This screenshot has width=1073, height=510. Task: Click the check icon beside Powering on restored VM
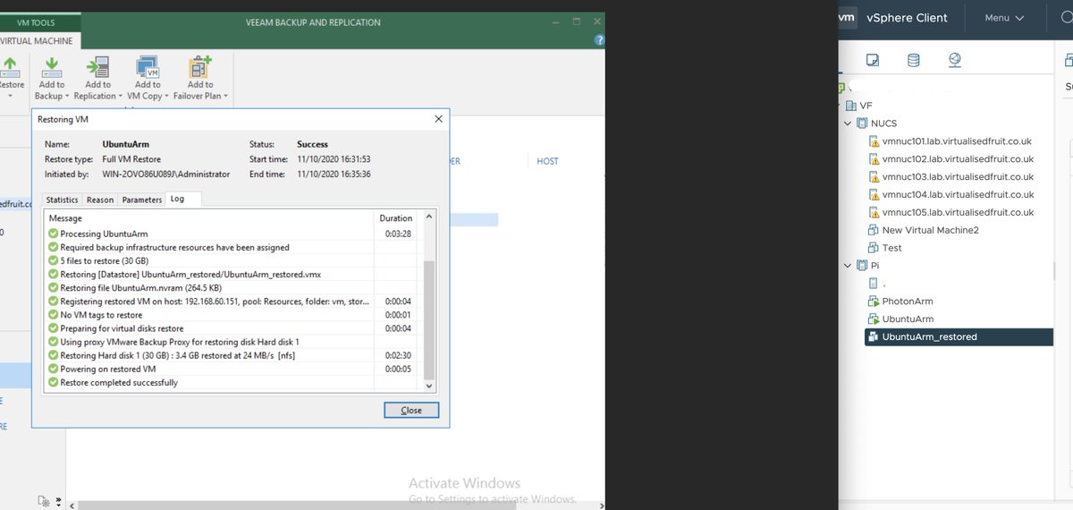pos(53,369)
